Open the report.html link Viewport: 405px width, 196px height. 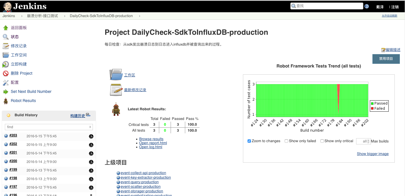(153, 143)
